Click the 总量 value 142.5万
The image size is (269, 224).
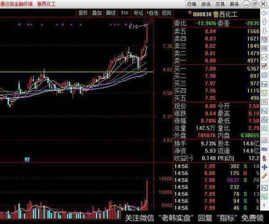[205, 128]
